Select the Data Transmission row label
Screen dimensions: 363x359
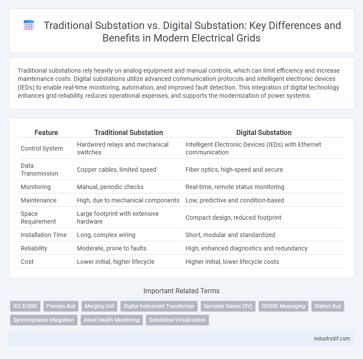coord(39,170)
